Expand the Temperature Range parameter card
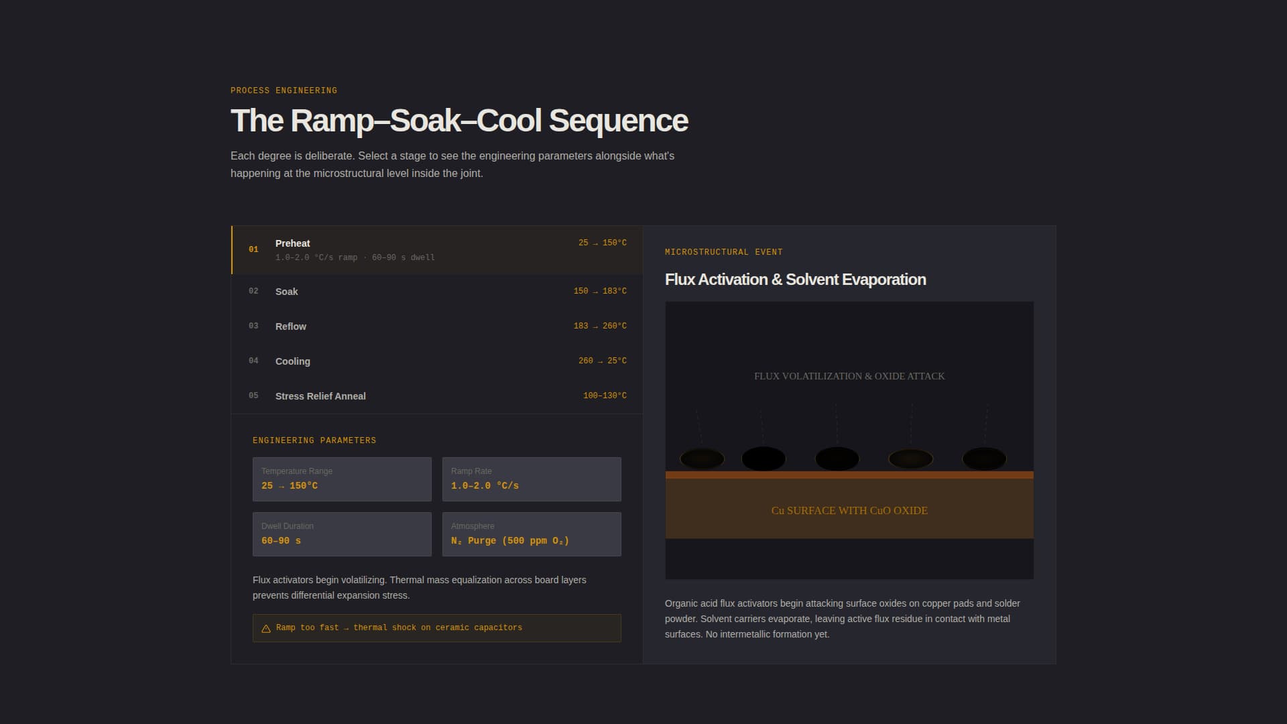The width and height of the screenshot is (1287, 724). (341, 479)
